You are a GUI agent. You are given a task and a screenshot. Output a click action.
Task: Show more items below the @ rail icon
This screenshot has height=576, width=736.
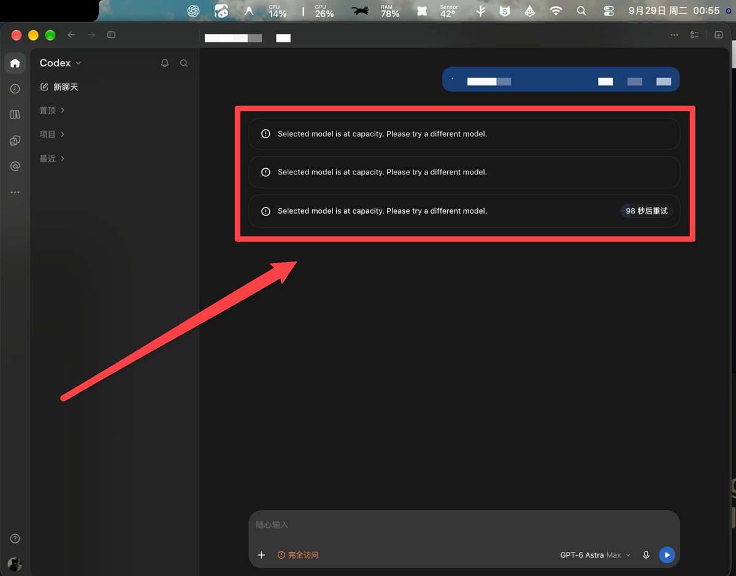pos(15,192)
